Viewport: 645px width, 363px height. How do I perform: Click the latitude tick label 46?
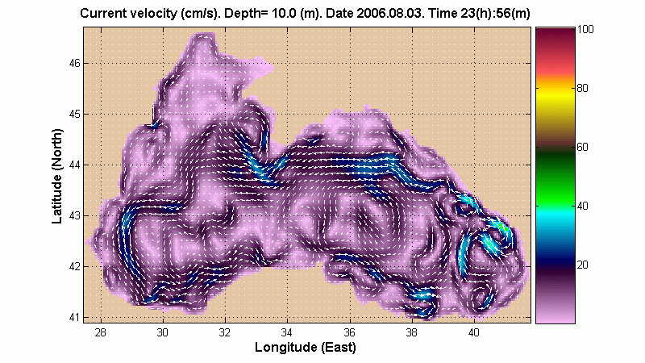tap(75, 64)
